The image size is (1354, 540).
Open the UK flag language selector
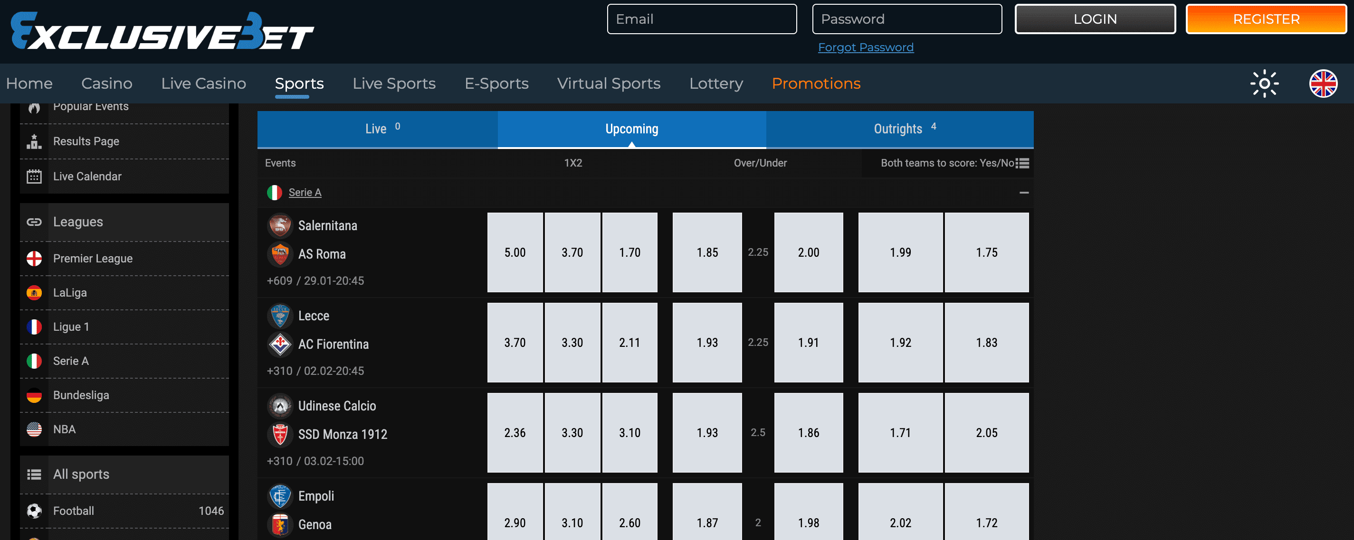click(1323, 84)
